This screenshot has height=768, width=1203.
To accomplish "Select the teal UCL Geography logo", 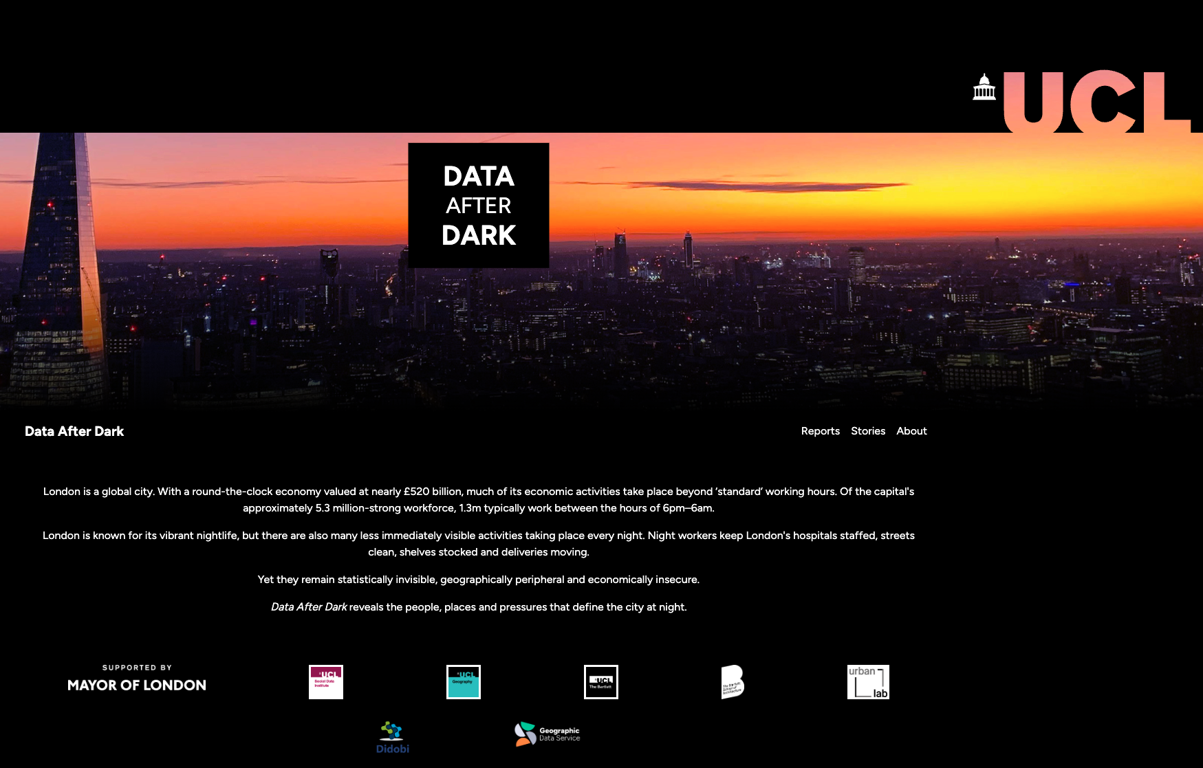I will coord(464,682).
